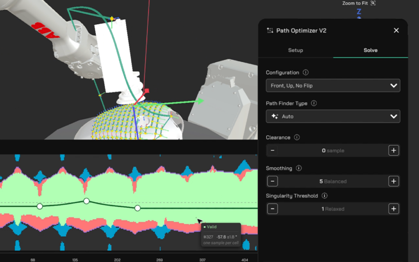Screen dimensions: 419x262
Task: Click the Z axis gizmo label
Action: (x=359, y=11)
